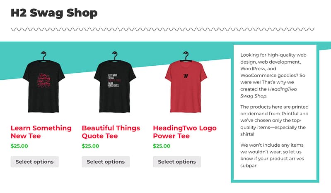The height and width of the screenshot is (193, 331).
Task: Click the hanger icon above Beautiful Things Quote Tee
Action: click(114, 55)
